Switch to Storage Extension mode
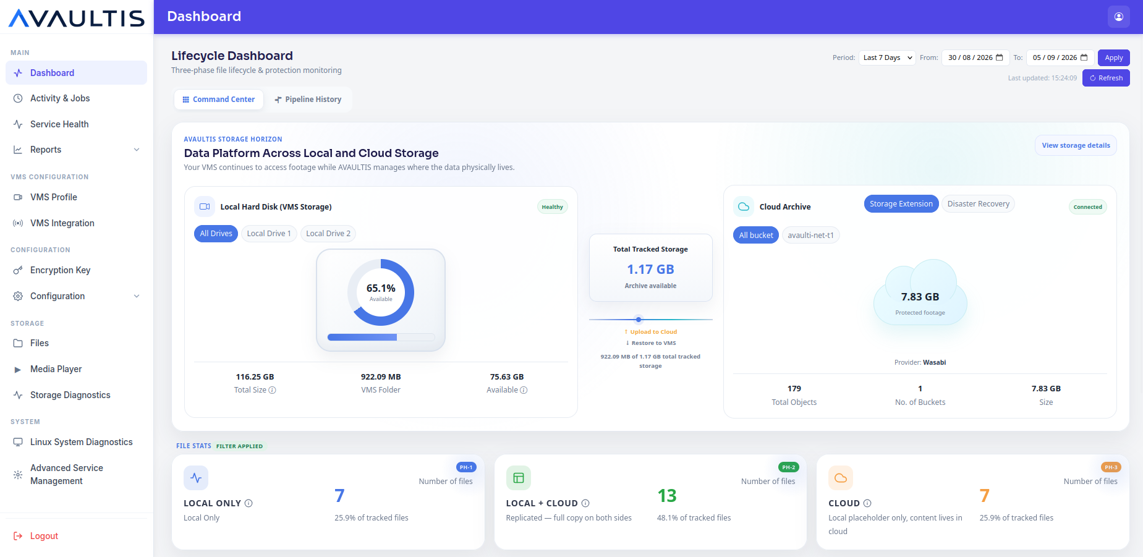Screen dimensions: 1143x557 [x=901, y=204]
